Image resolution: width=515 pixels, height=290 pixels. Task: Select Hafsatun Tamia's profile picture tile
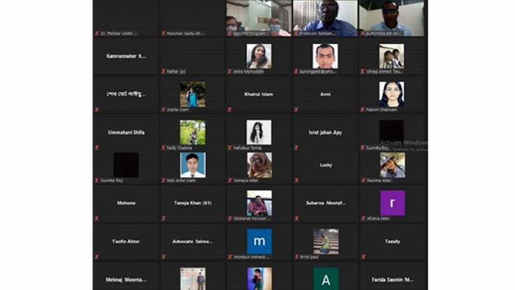259,132
